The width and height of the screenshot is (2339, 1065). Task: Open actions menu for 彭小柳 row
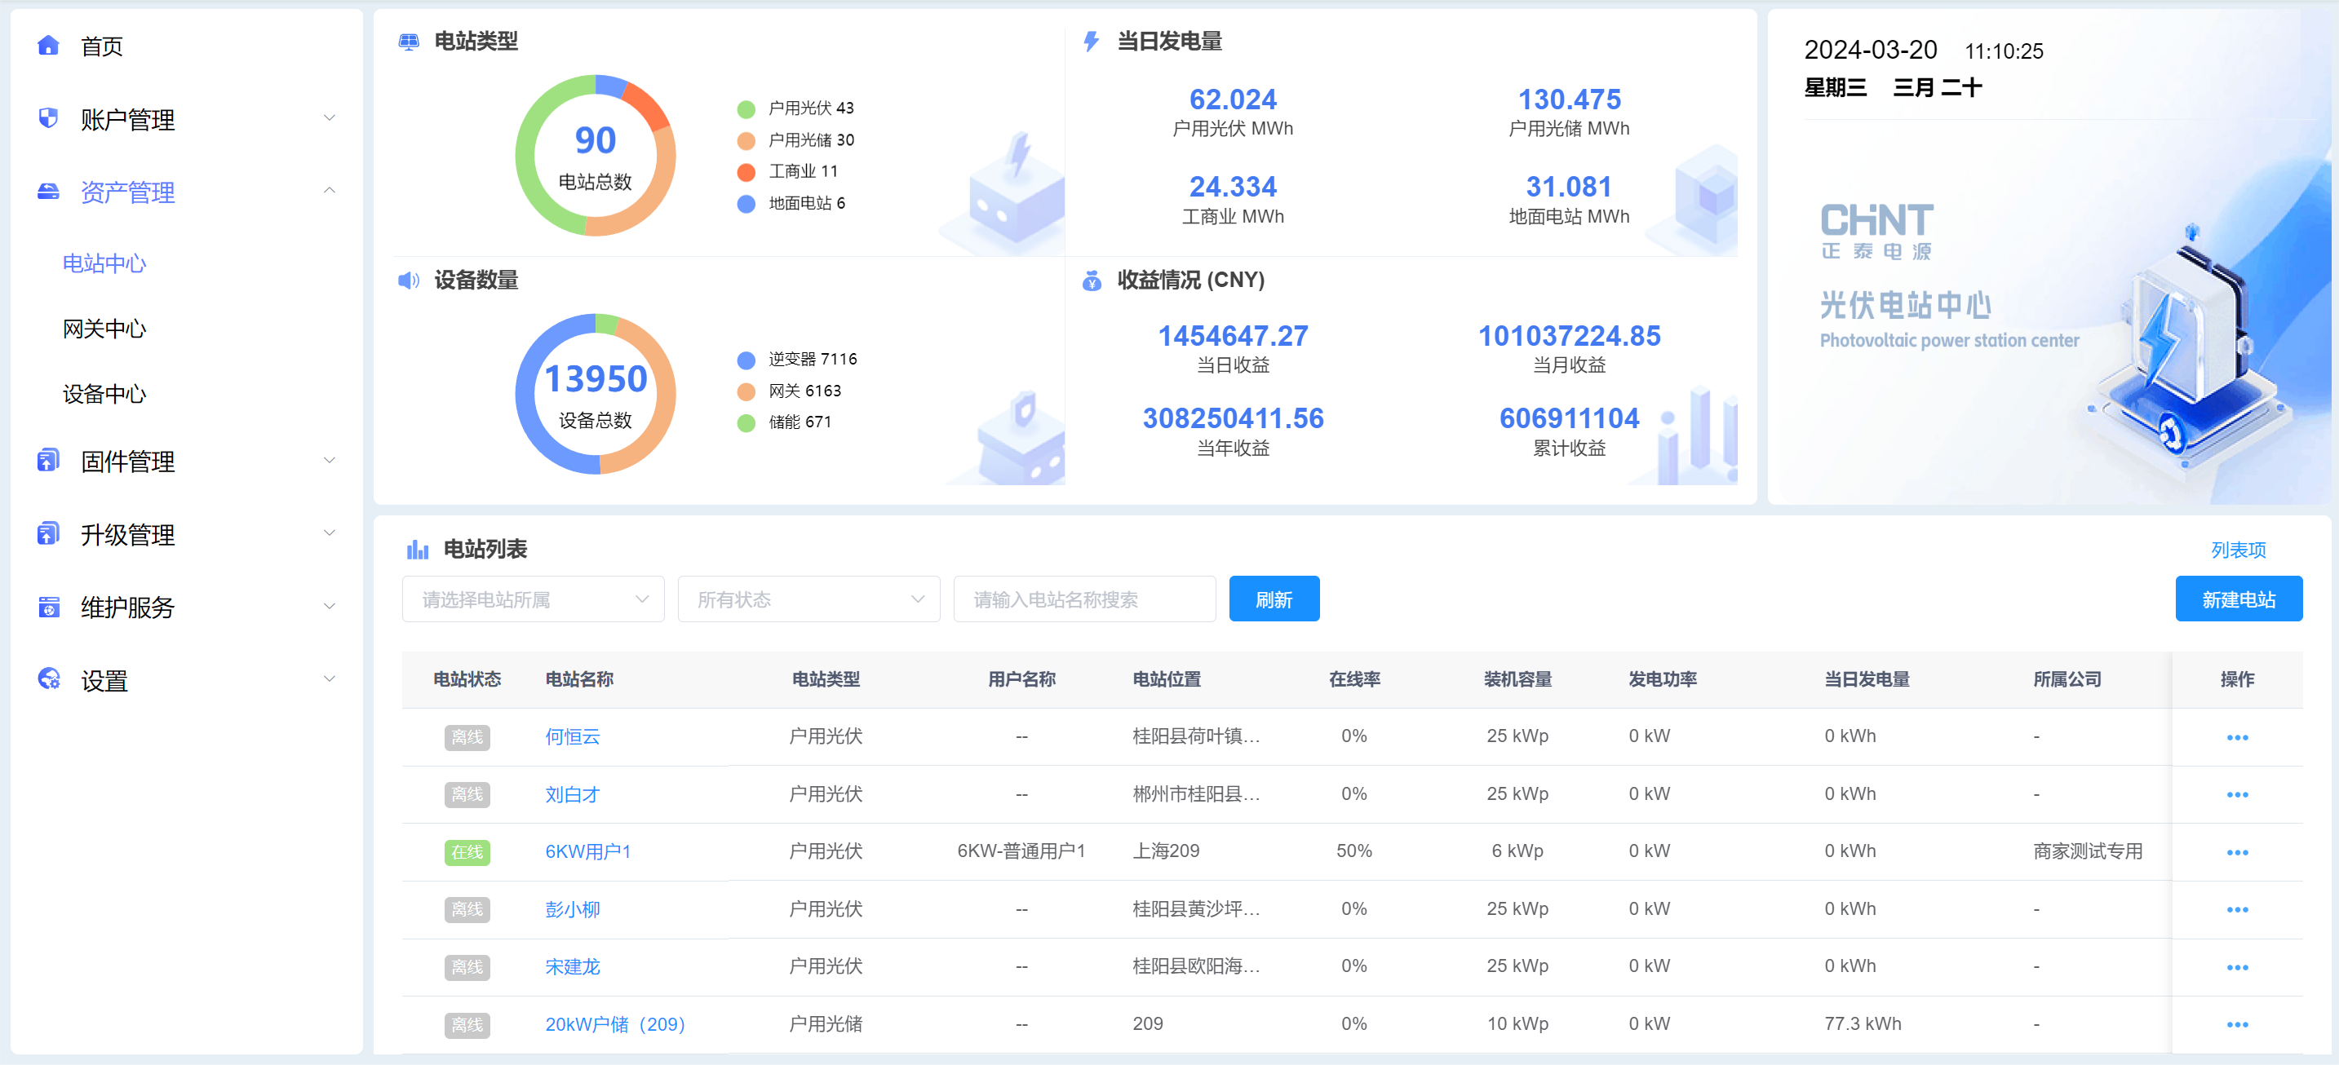coord(2236,910)
